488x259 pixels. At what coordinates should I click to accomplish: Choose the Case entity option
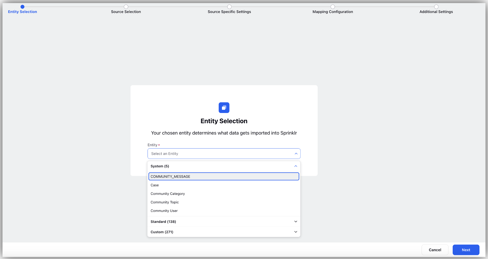(x=224, y=185)
